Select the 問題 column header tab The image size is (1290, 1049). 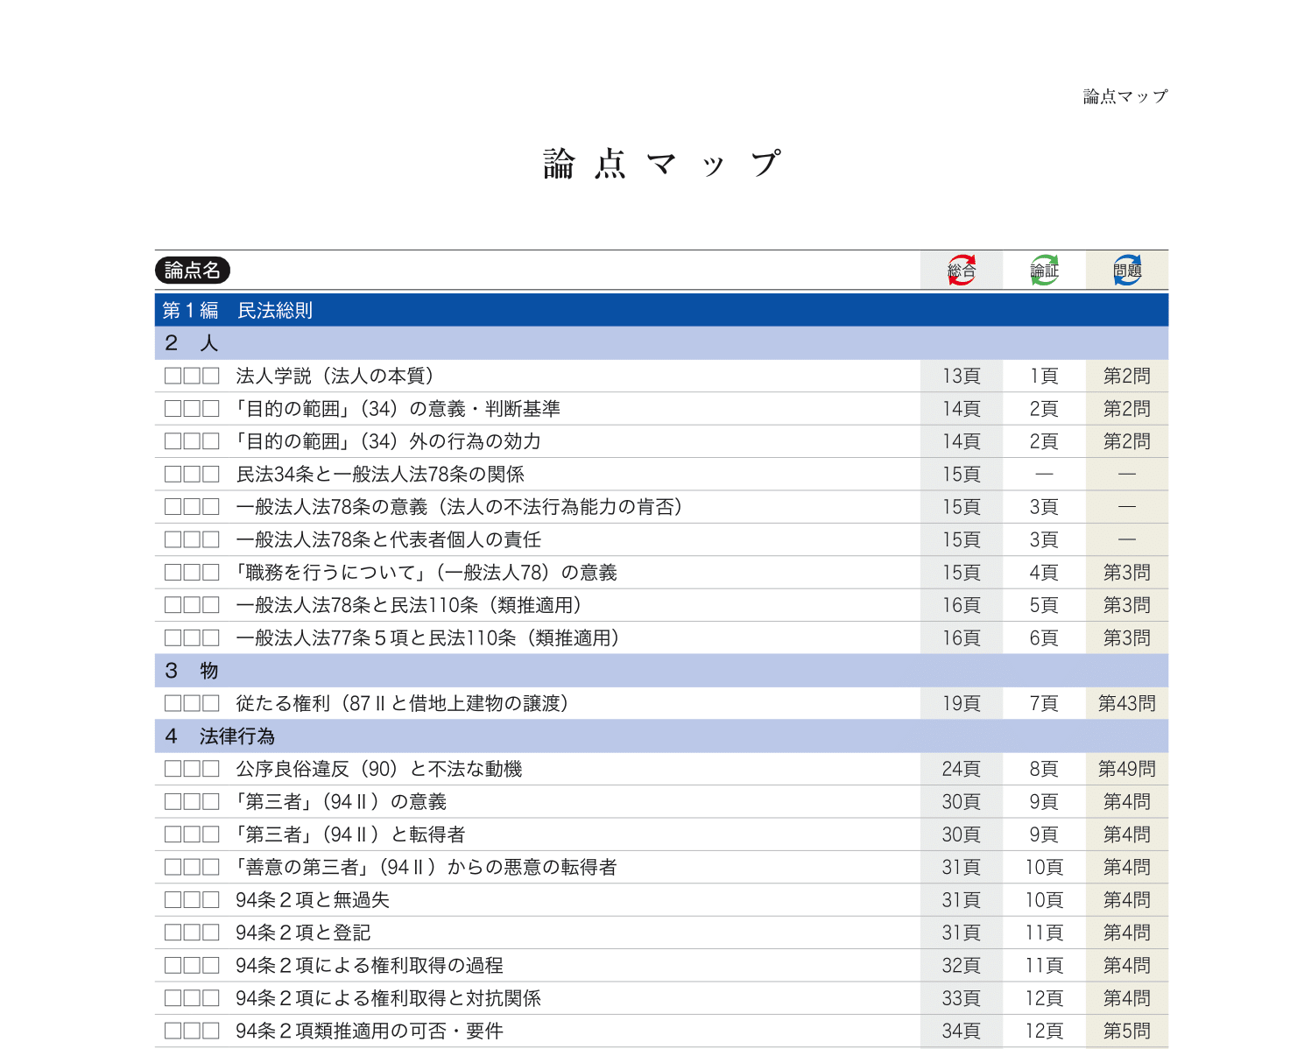1126,271
